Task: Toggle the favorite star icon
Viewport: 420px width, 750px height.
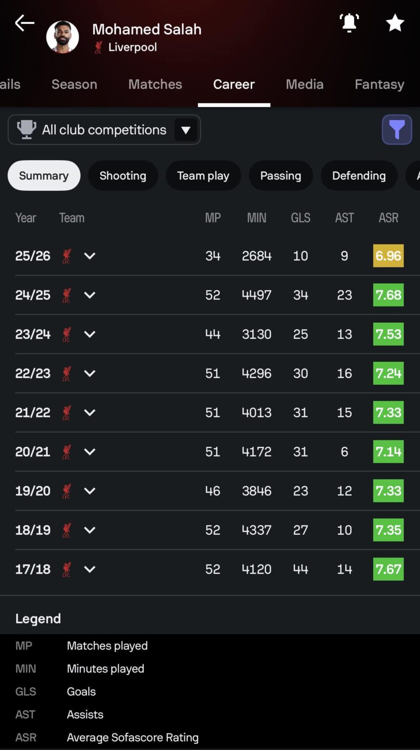Action: point(395,23)
